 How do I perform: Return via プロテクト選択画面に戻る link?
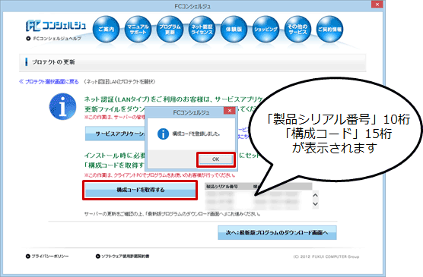tap(49, 82)
